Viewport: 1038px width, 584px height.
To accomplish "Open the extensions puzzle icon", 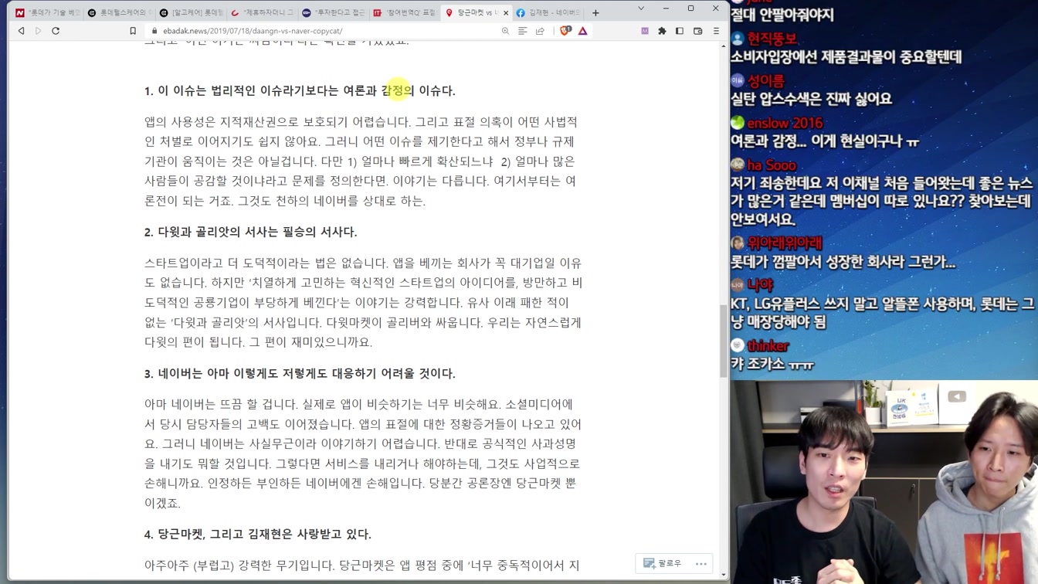I will pyautogui.click(x=662, y=31).
